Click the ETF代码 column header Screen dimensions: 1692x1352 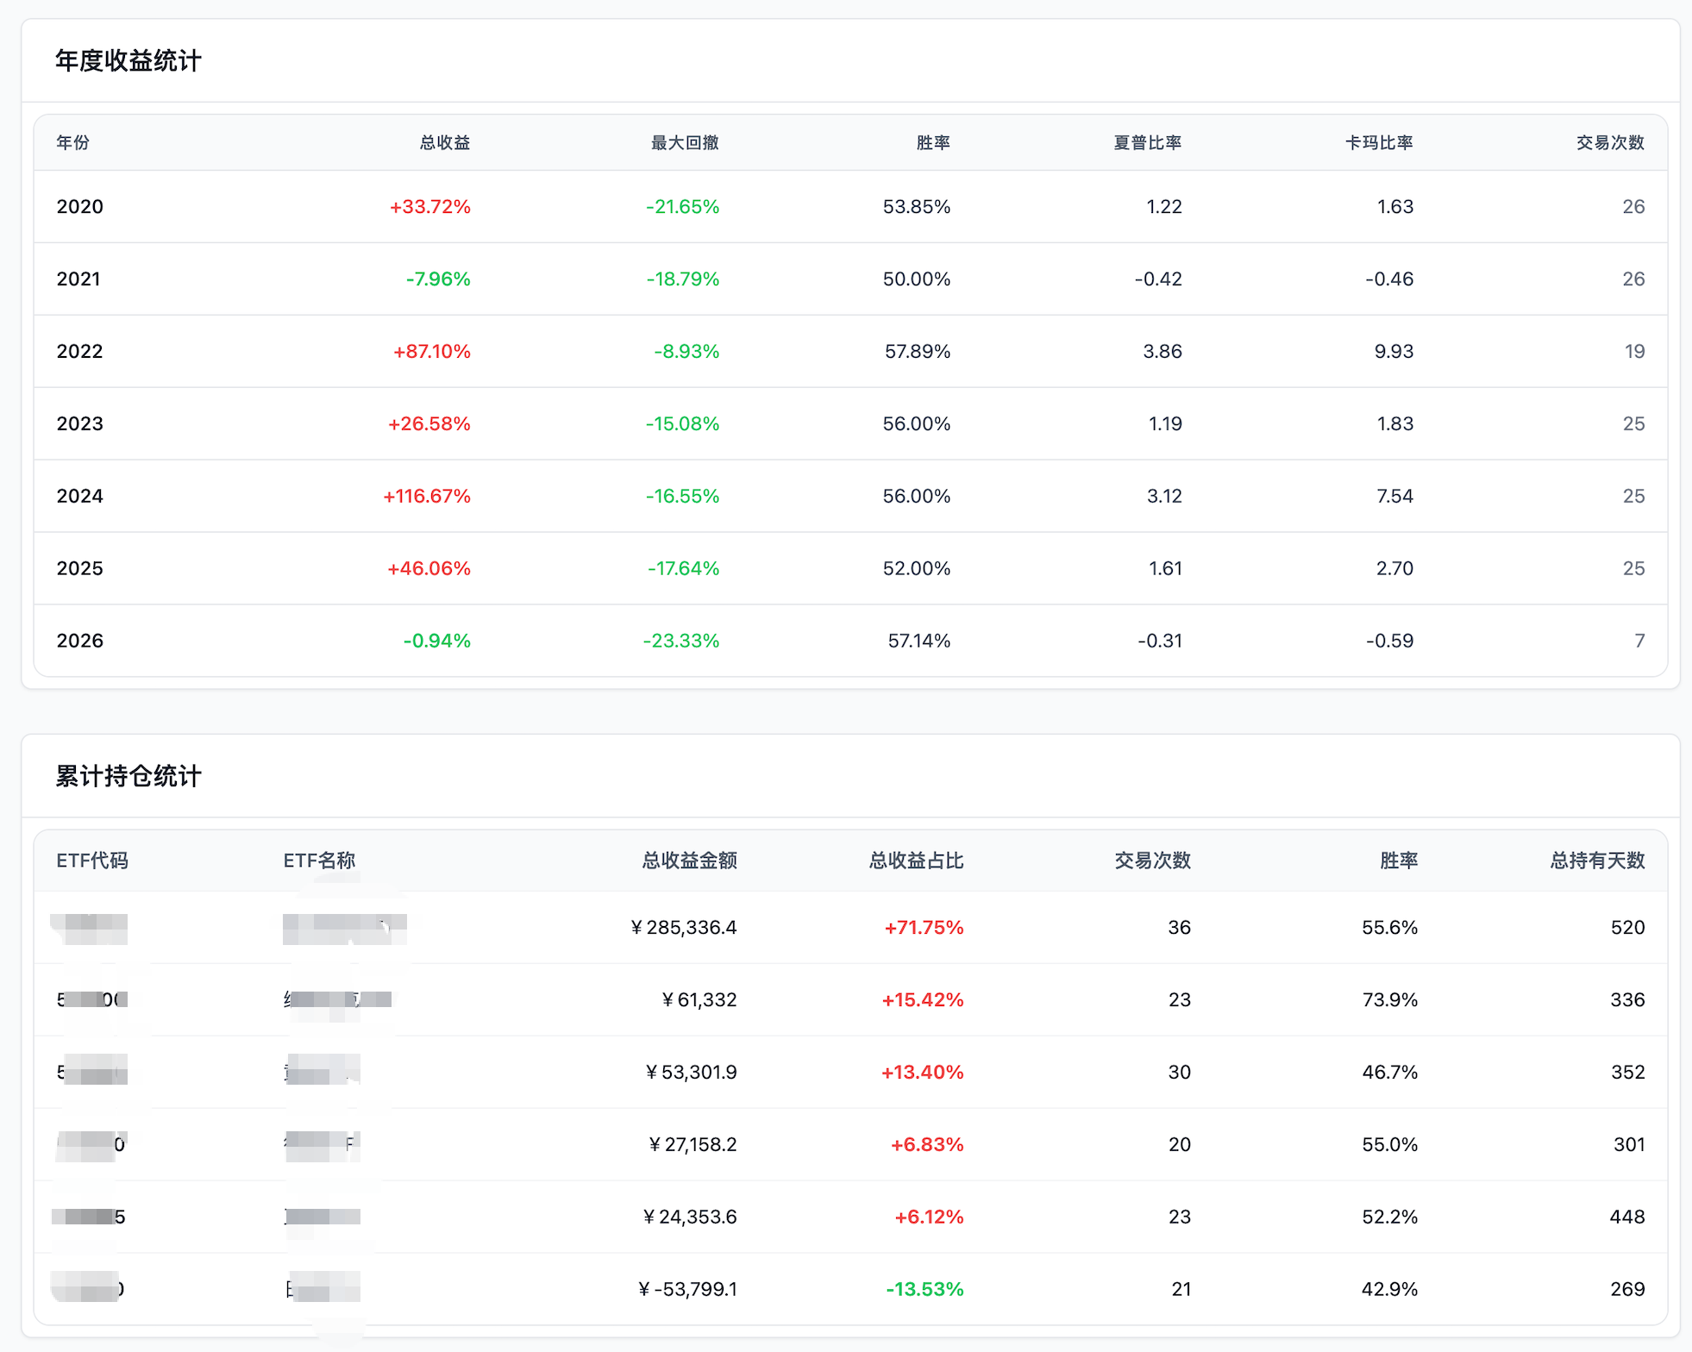point(91,861)
